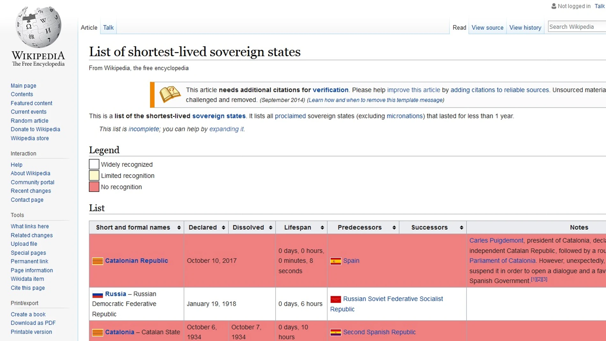Click Download as PDF link
This screenshot has width=606, height=341.
[33, 323]
